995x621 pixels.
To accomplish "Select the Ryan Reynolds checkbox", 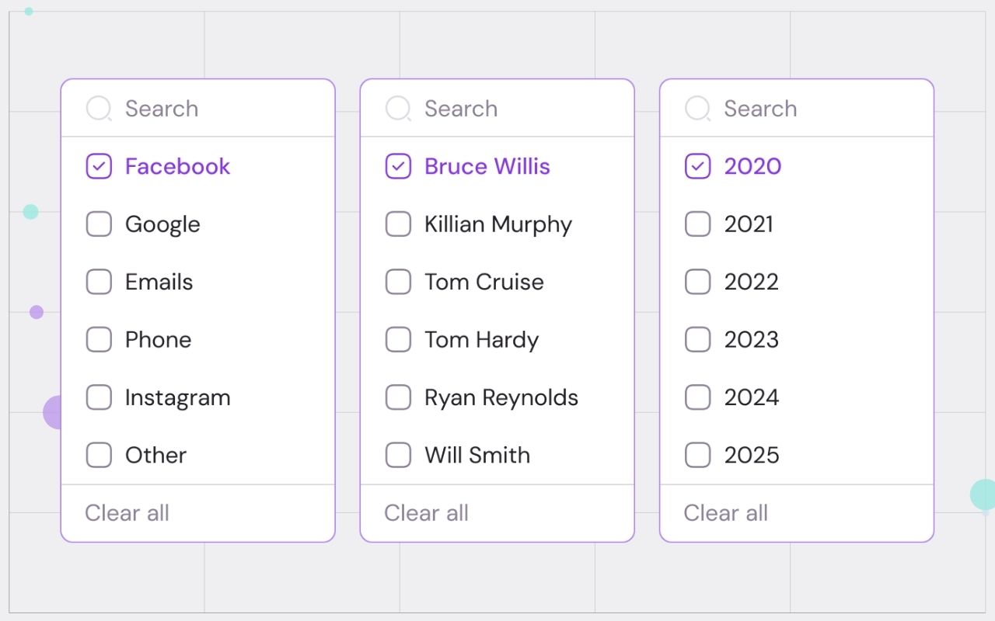I will tap(398, 397).
